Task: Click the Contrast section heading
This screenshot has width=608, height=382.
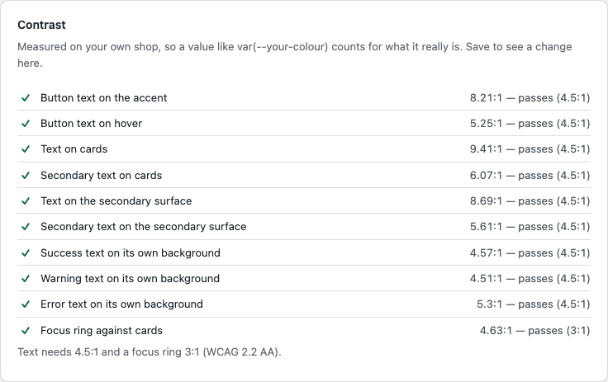Action: pyautogui.click(x=41, y=25)
